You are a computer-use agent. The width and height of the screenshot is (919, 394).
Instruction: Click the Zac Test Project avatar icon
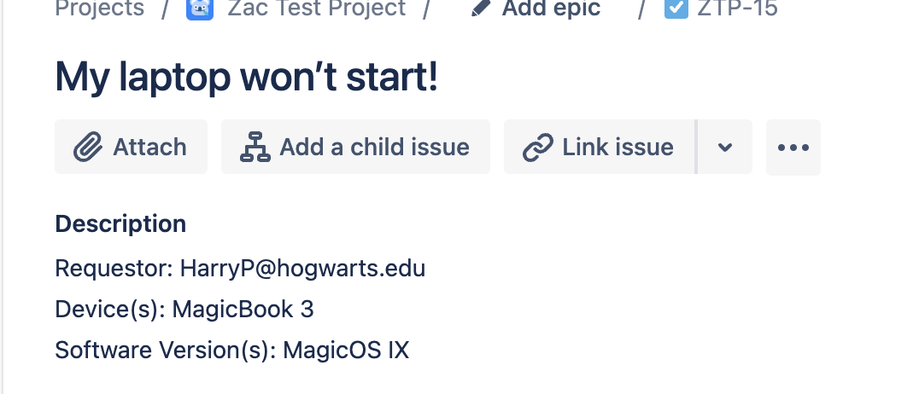tap(200, 9)
